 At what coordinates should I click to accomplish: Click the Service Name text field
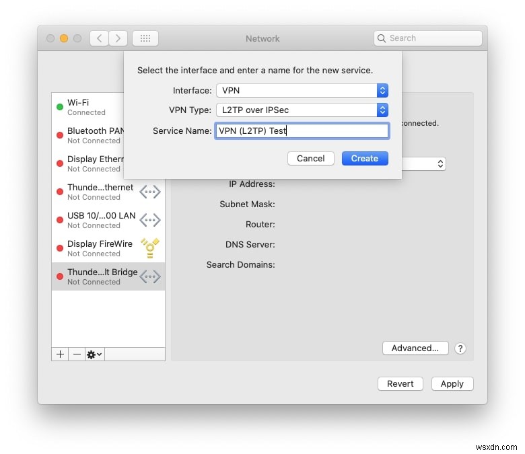(x=302, y=130)
